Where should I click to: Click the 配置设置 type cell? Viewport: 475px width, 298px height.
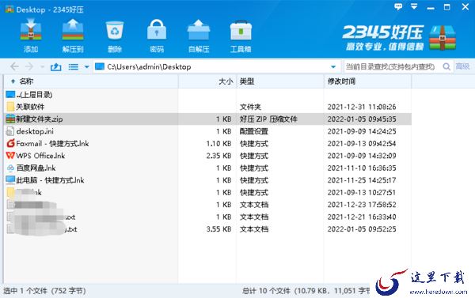click(x=254, y=131)
